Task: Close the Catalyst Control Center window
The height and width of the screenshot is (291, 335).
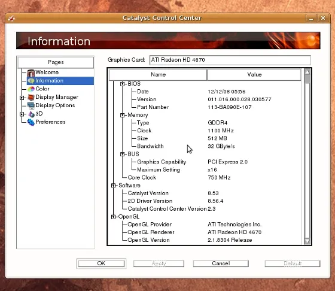Action: click(x=323, y=19)
